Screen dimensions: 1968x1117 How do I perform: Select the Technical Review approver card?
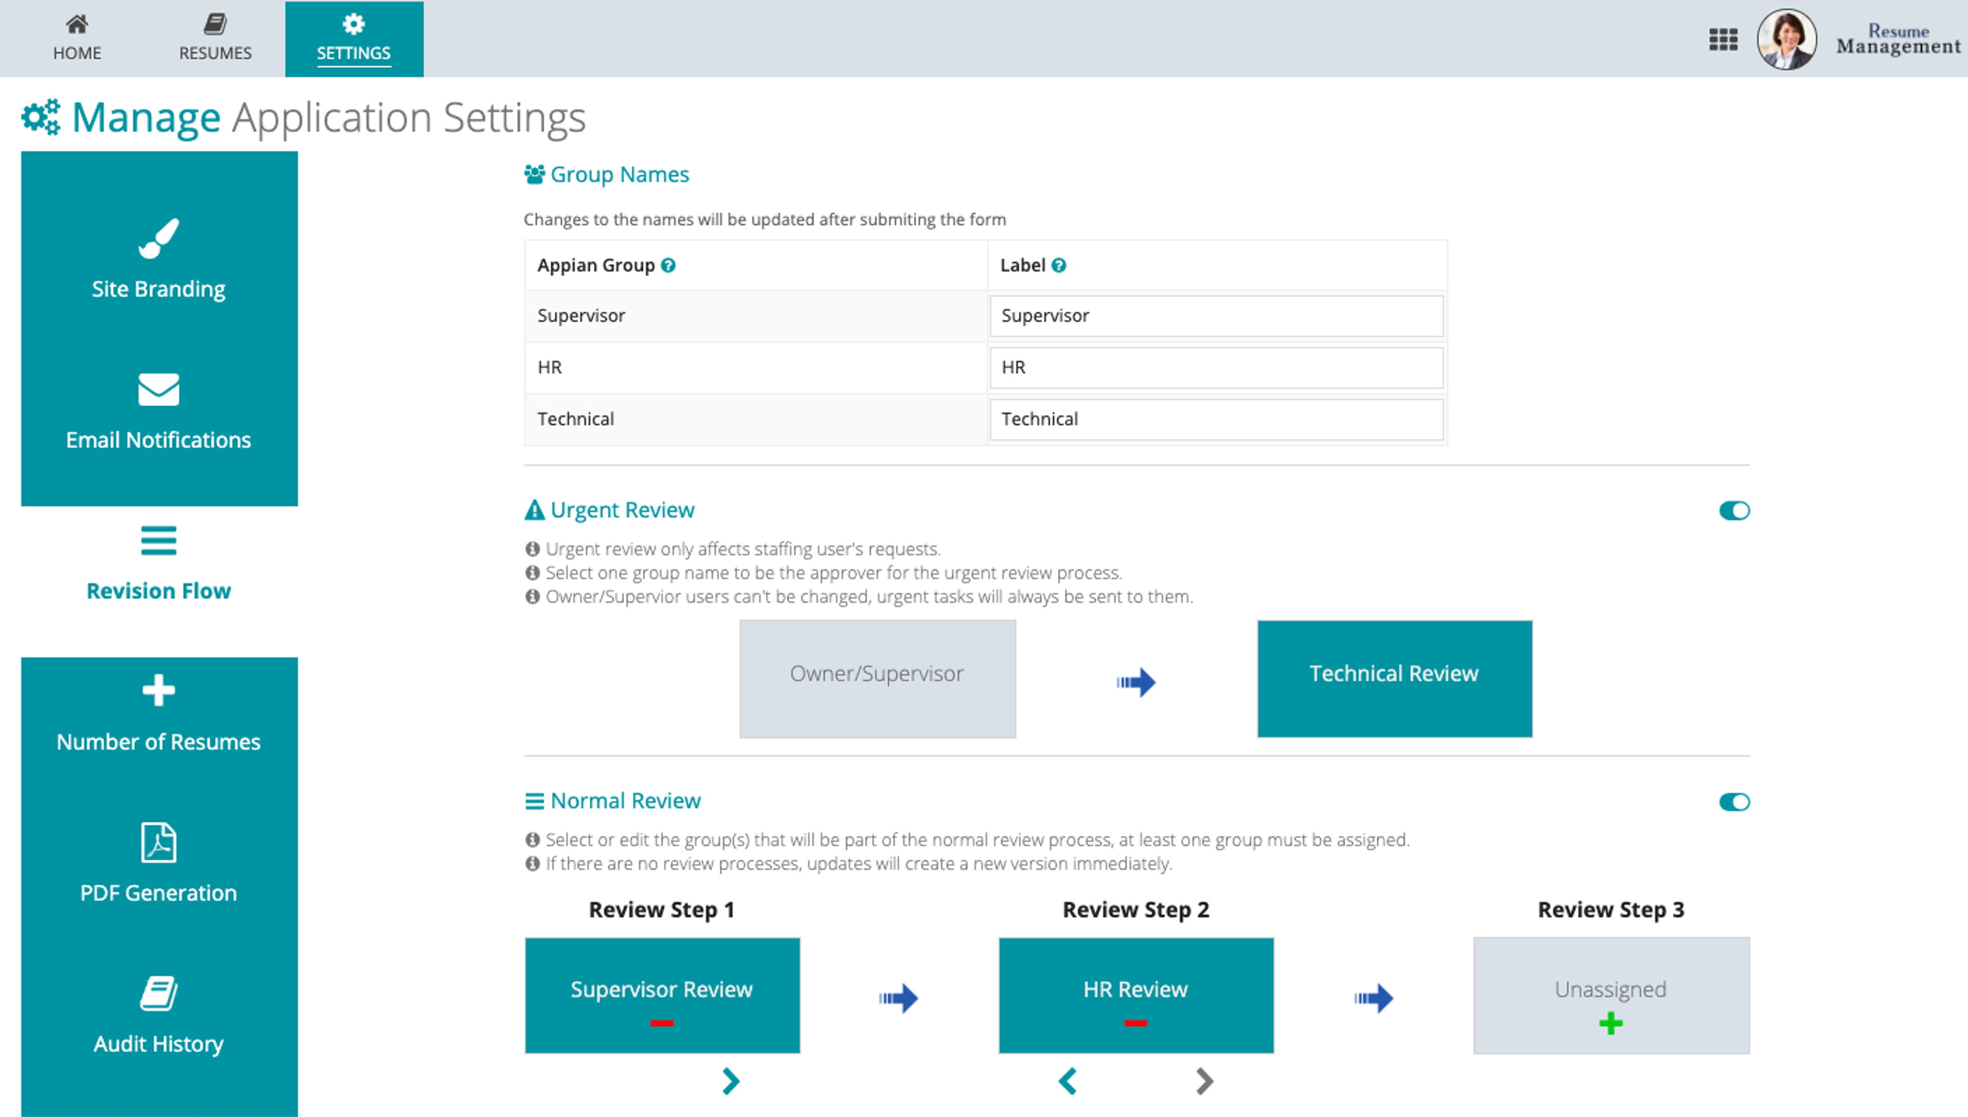pyautogui.click(x=1395, y=679)
